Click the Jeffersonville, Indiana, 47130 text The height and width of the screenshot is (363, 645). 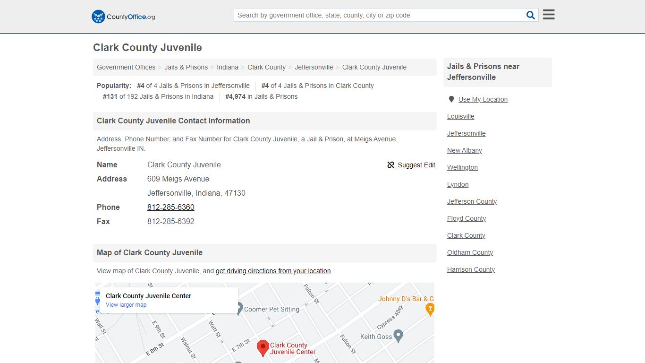pos(196,193)
